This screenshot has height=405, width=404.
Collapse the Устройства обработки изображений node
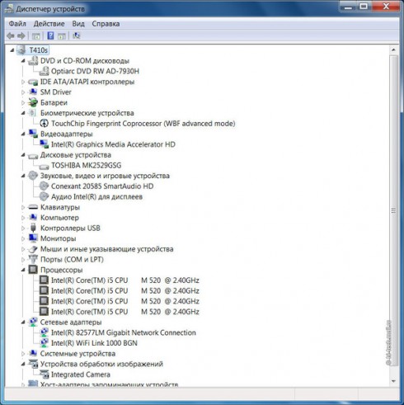[23, 364]
